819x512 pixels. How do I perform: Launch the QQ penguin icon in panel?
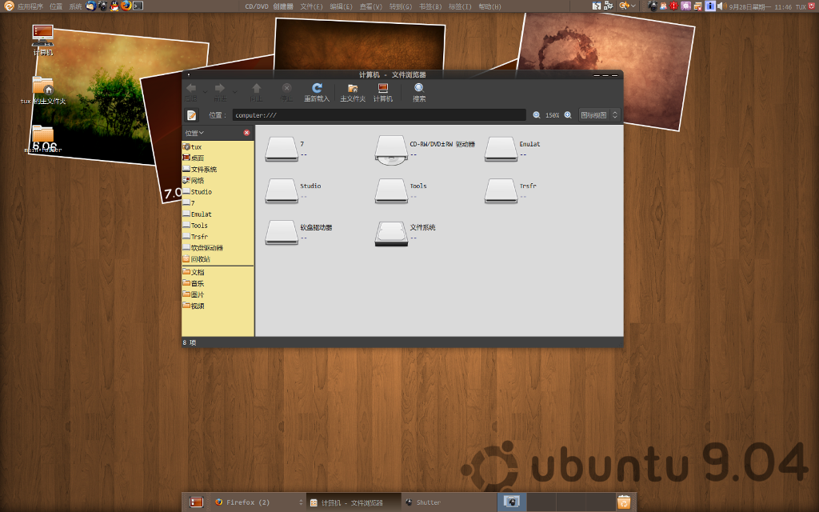coord(114,6)
